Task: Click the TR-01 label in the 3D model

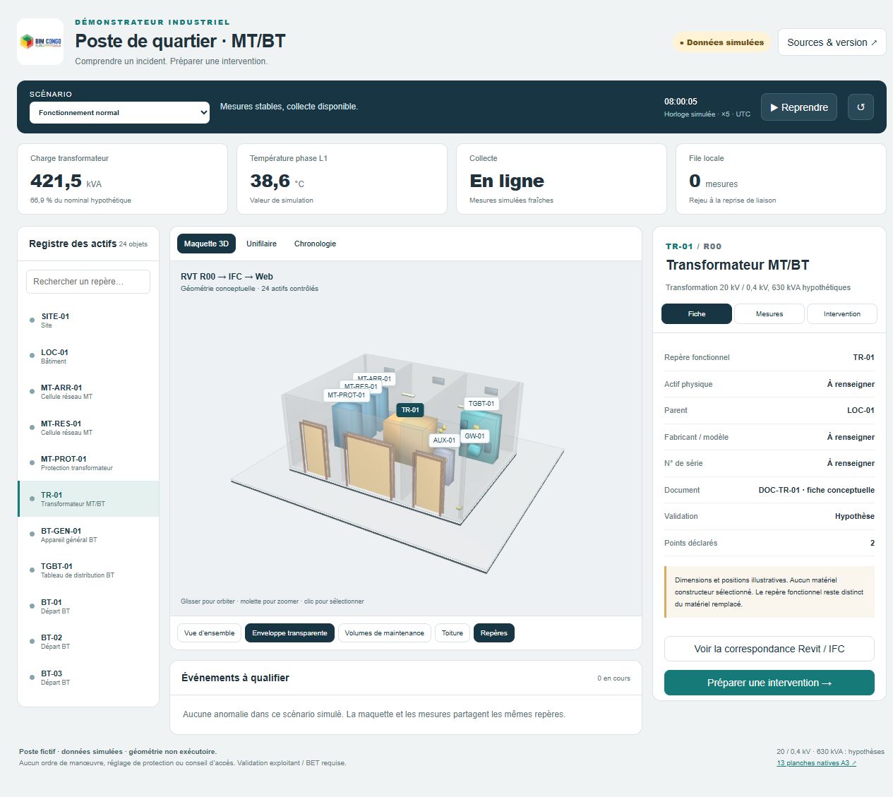Action: click(x=410, y=409)
